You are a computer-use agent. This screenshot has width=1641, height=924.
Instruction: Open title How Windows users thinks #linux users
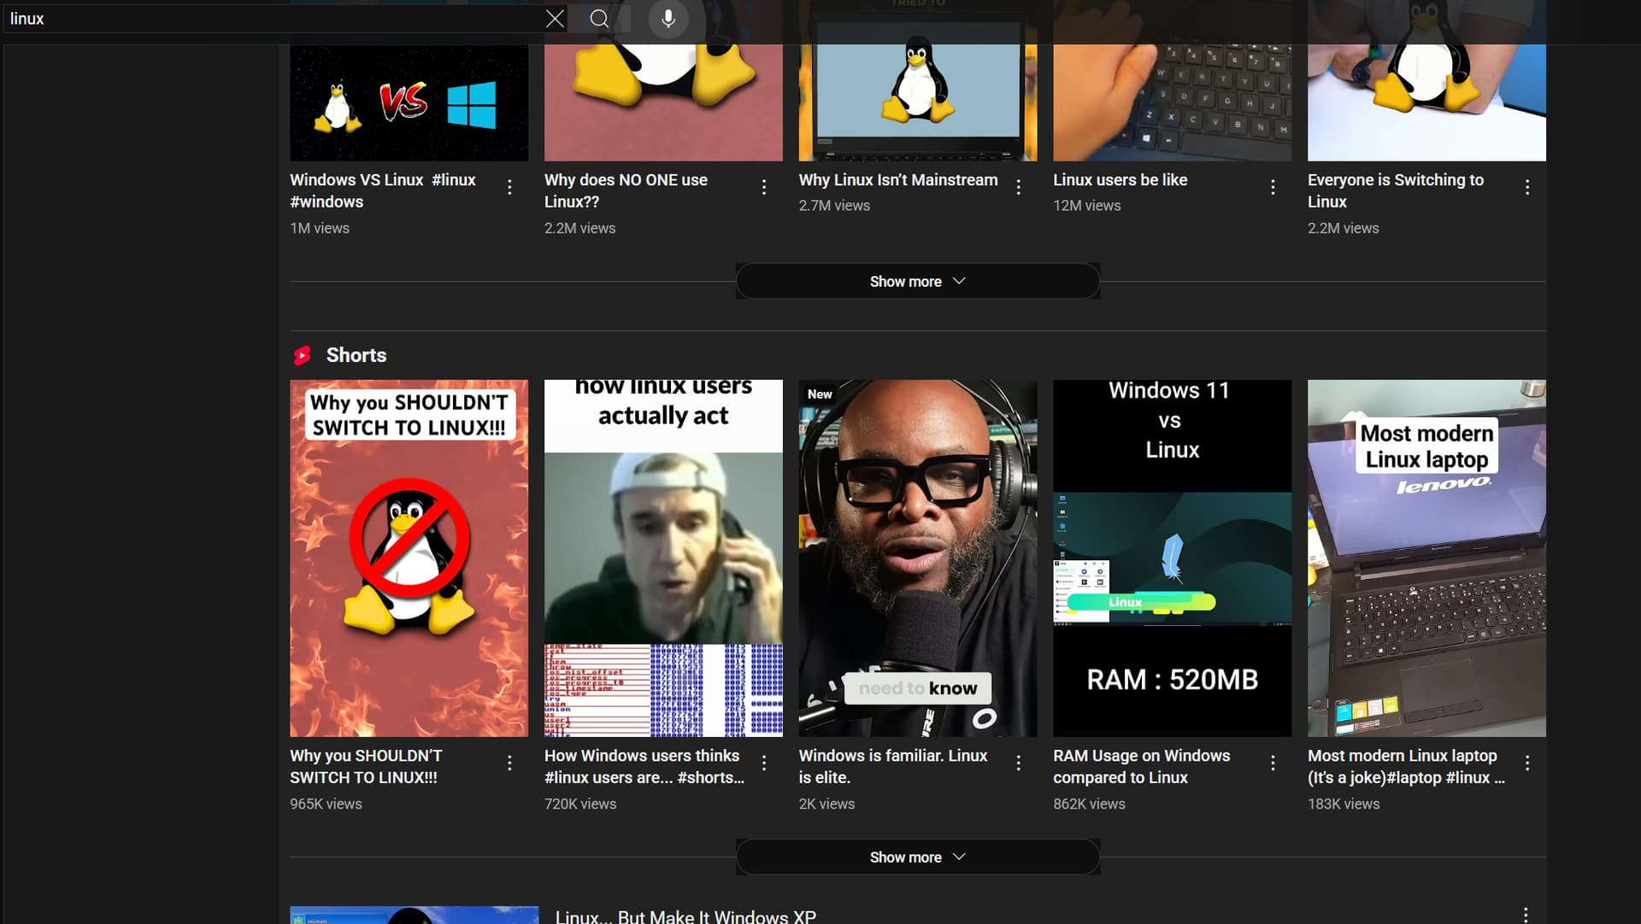point(644,766)
